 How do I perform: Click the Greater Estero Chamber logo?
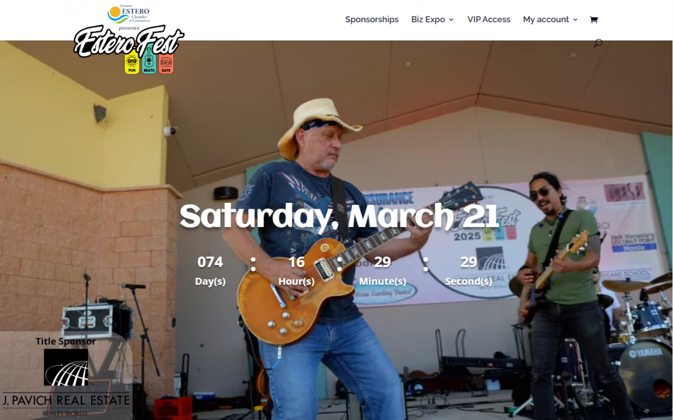[x=129, y=14]
